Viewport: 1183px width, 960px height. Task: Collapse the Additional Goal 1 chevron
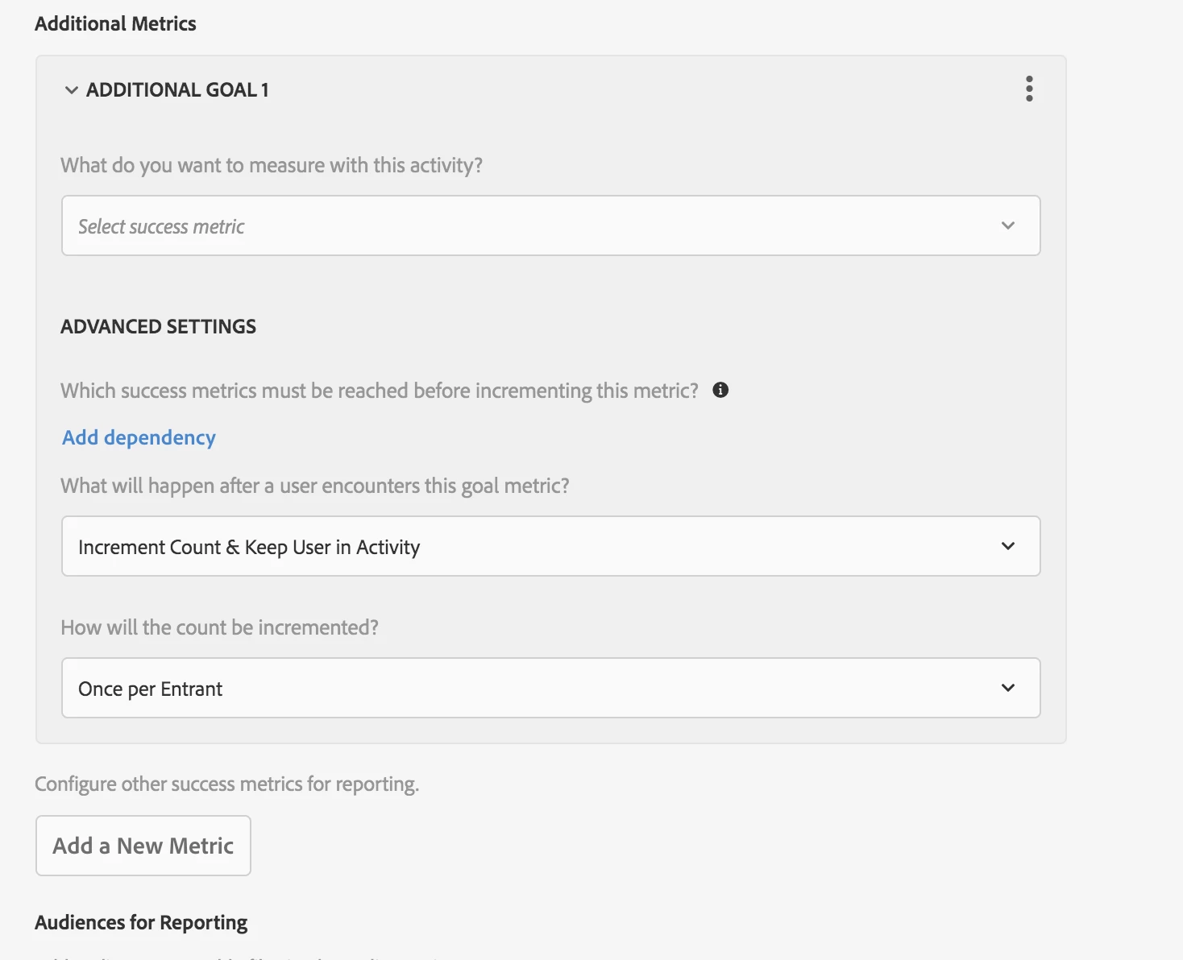pyautogui.click(x=72, y=90)
